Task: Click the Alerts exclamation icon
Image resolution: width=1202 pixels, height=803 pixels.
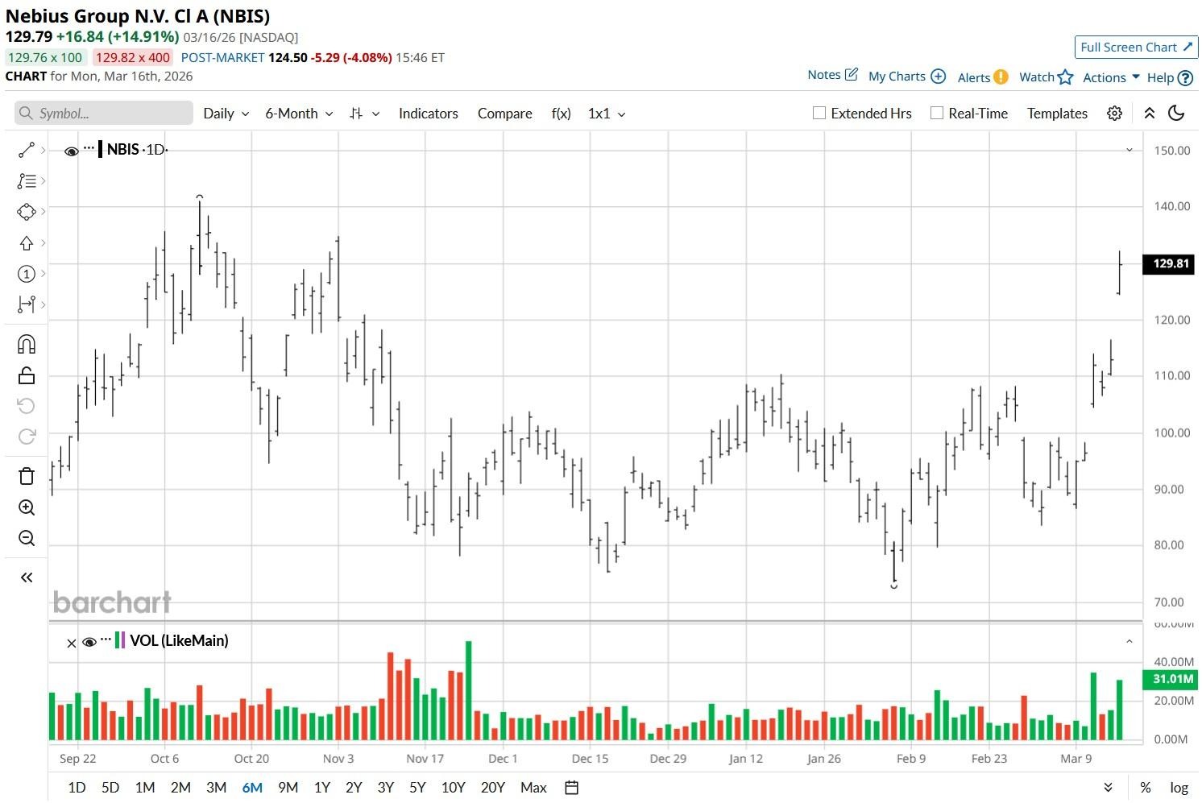Action: coord(1001,77)
